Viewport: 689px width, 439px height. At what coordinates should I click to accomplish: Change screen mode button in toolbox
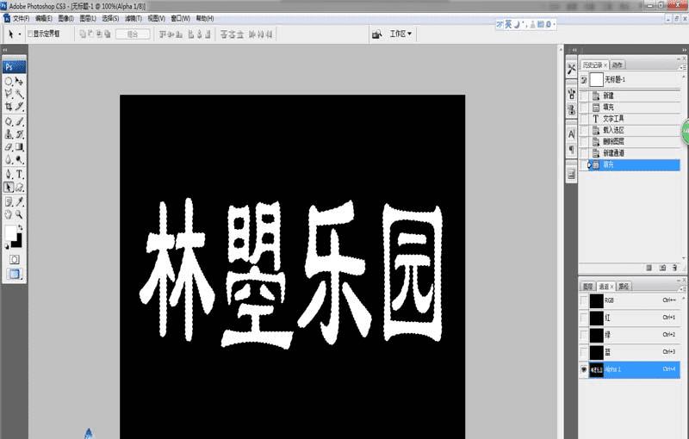coord(14,275)
